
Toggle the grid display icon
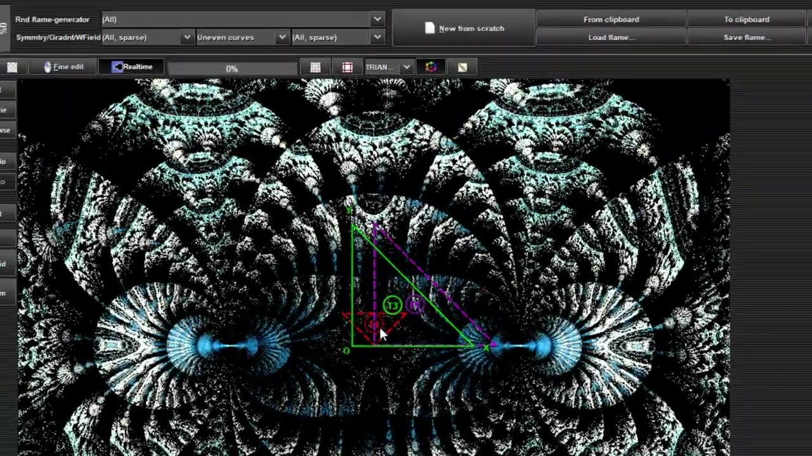(x=315, y=67)
